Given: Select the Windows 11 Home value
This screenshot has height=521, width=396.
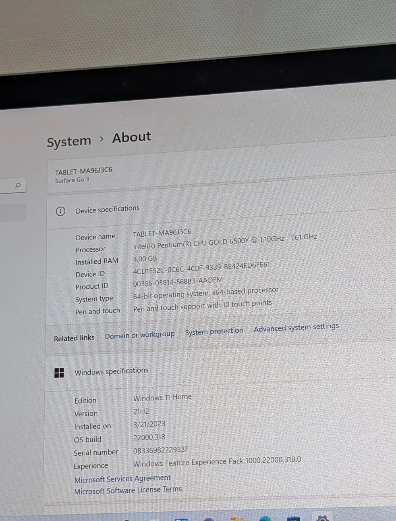Looking at the screenshot, I should [x=162, y=398].
